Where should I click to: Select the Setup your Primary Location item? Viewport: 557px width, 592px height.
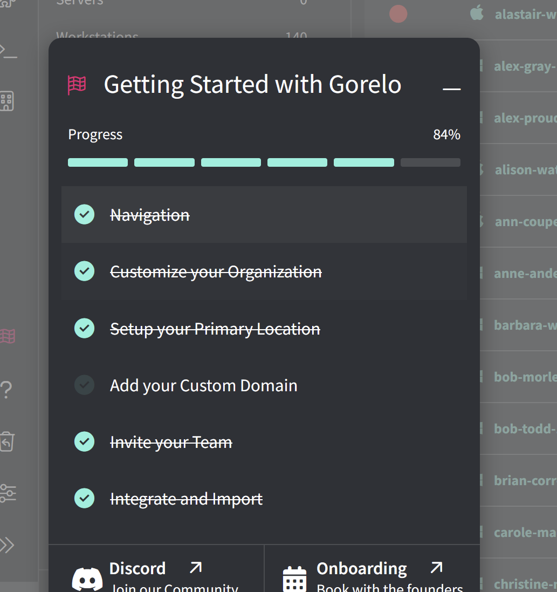pos(215,329)
